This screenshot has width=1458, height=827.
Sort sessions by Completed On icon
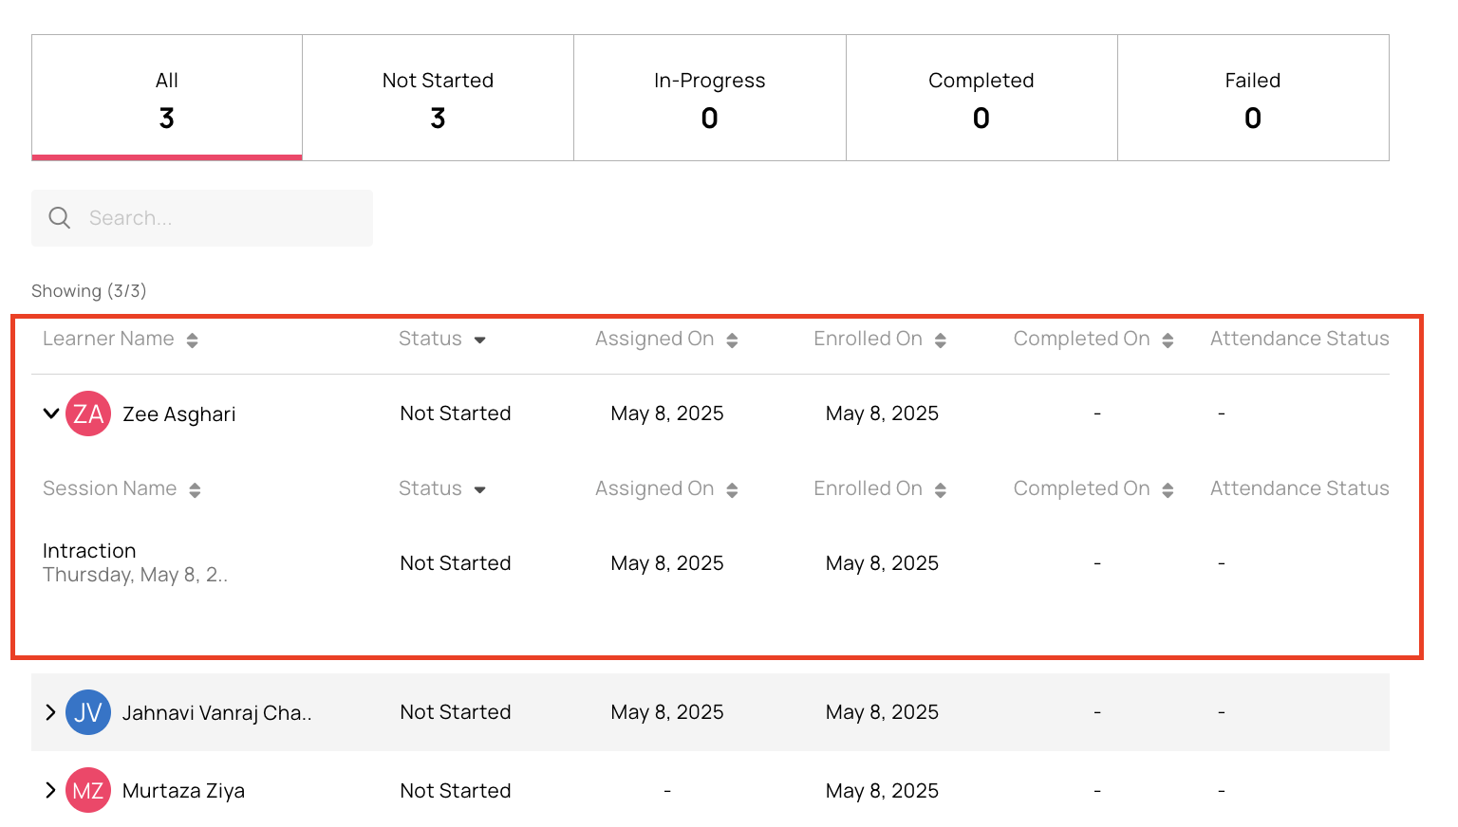pos(1168,490)
